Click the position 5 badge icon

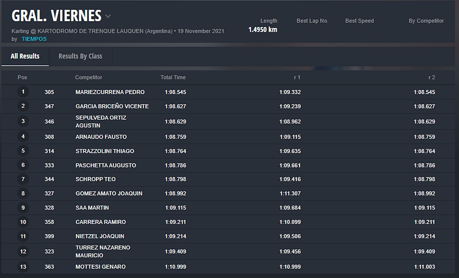coord(23,151)
